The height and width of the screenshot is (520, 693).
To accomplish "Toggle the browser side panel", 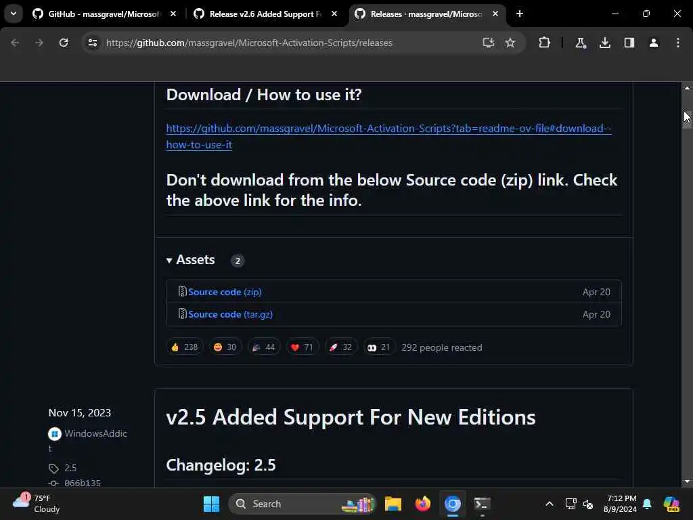I will point(629,43).
